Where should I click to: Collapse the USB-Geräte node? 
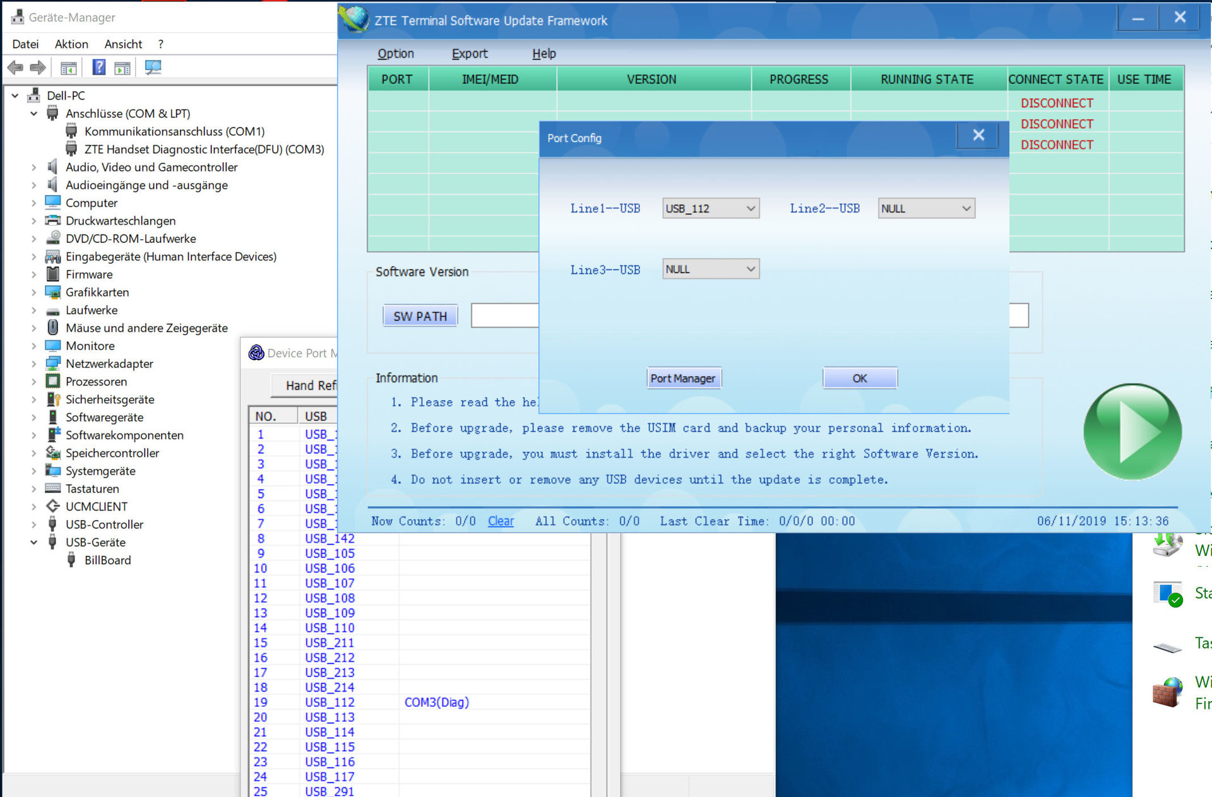(x=34, y=542)
